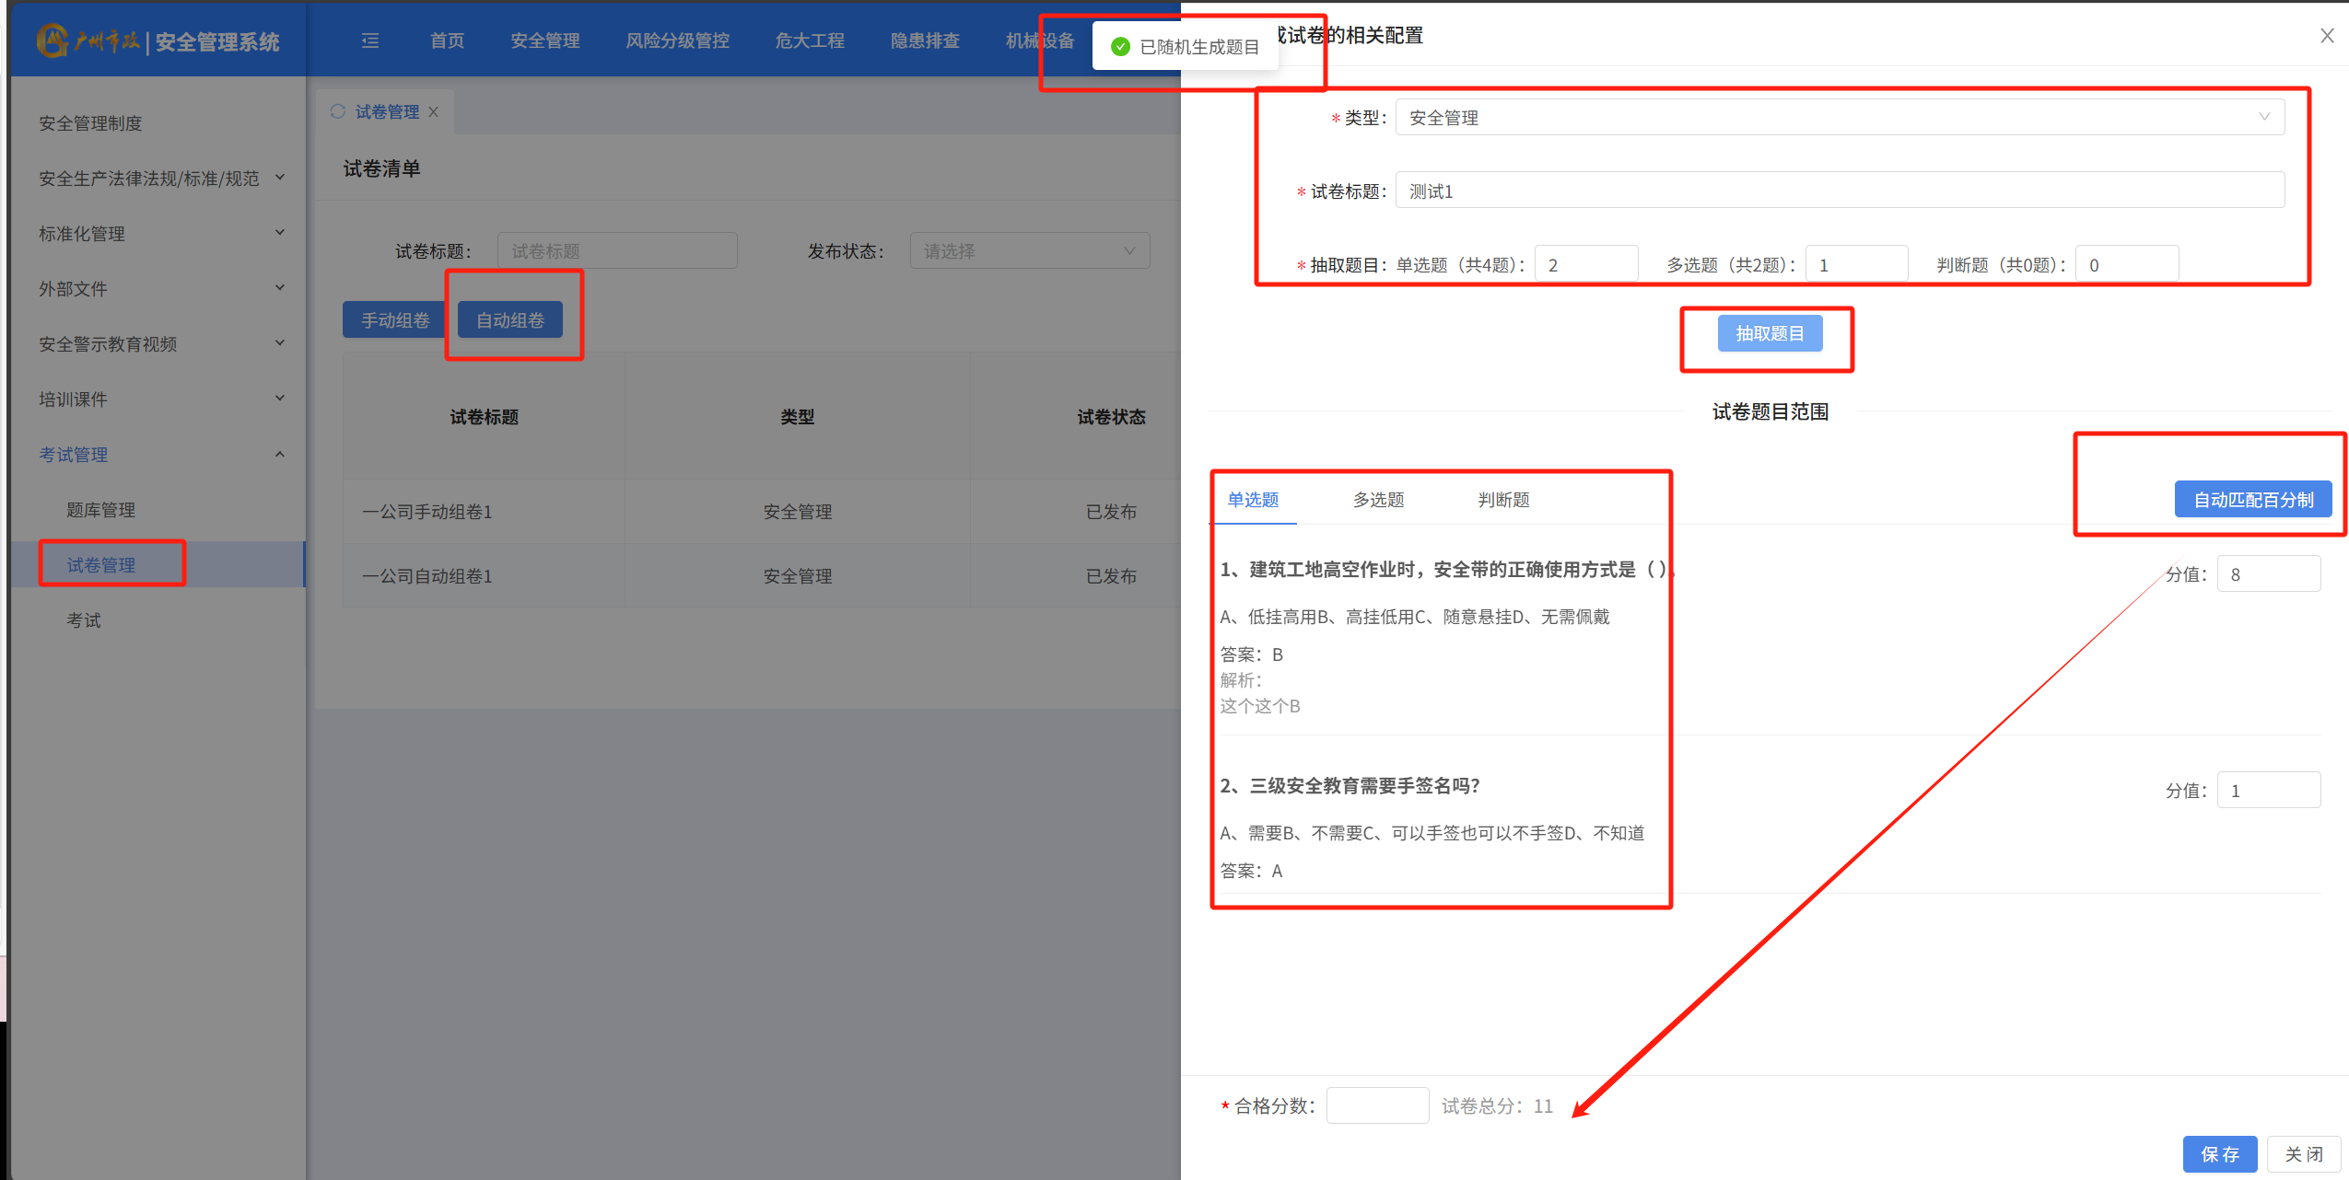This screenshot has height=1180, width=2349.
Task: Click the 合格分数 input field
Action: (1376, 1105)
